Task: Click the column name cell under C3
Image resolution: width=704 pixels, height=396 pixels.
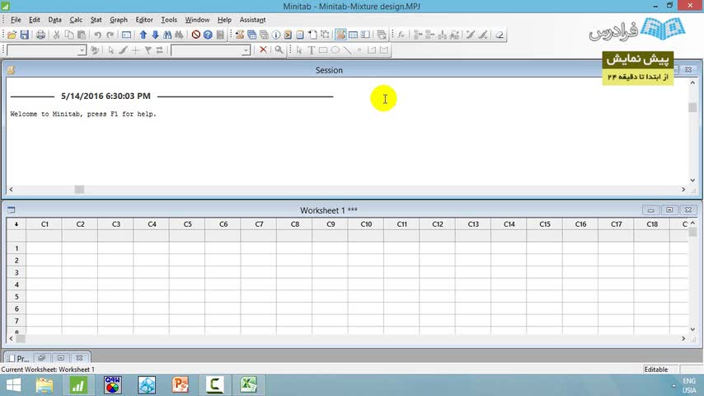Action: coord(116,235)
